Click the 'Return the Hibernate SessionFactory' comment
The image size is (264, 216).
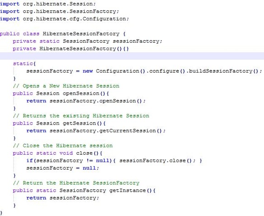(76, 183)
